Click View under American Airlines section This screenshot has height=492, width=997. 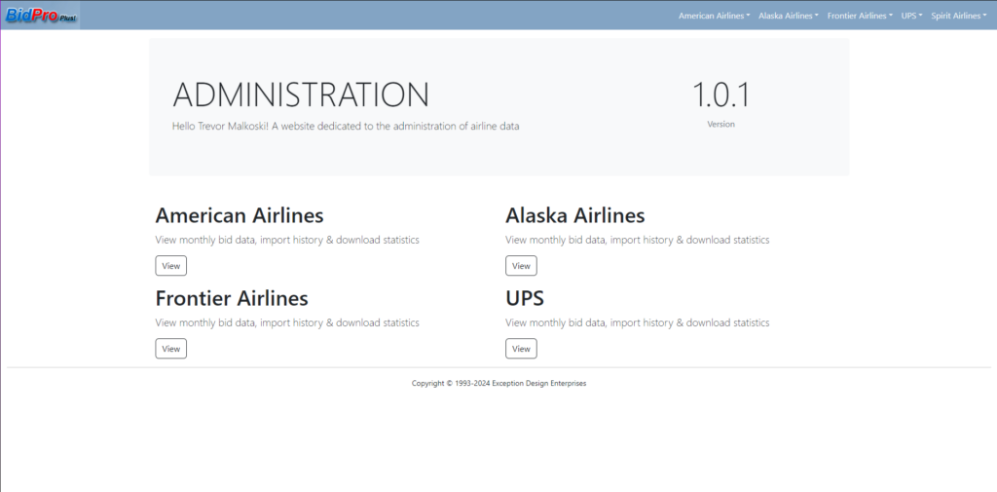tap(170, 266)
